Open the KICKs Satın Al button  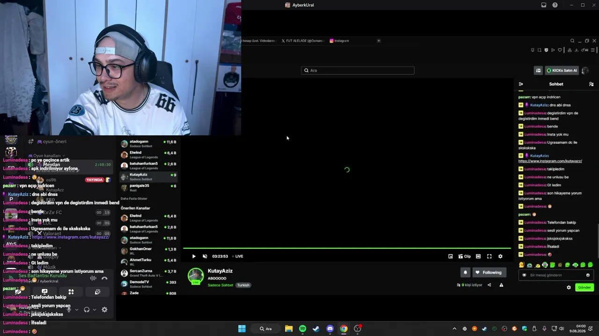(562, 70)
